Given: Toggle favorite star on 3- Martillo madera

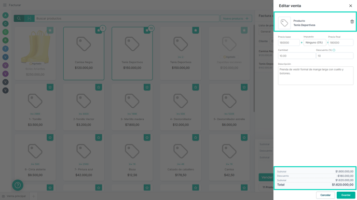Looking at the screenshot, I should 147,87.
